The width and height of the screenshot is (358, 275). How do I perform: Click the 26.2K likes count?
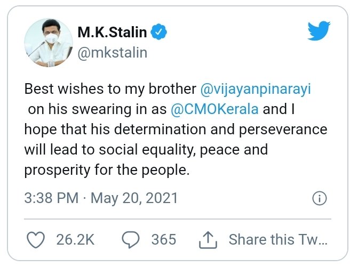75,240
